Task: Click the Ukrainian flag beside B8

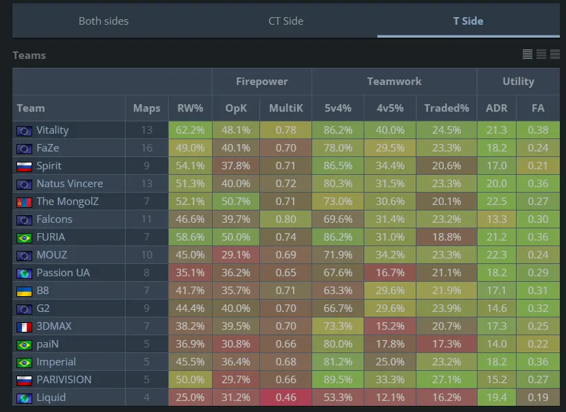Action: [24, 291]
